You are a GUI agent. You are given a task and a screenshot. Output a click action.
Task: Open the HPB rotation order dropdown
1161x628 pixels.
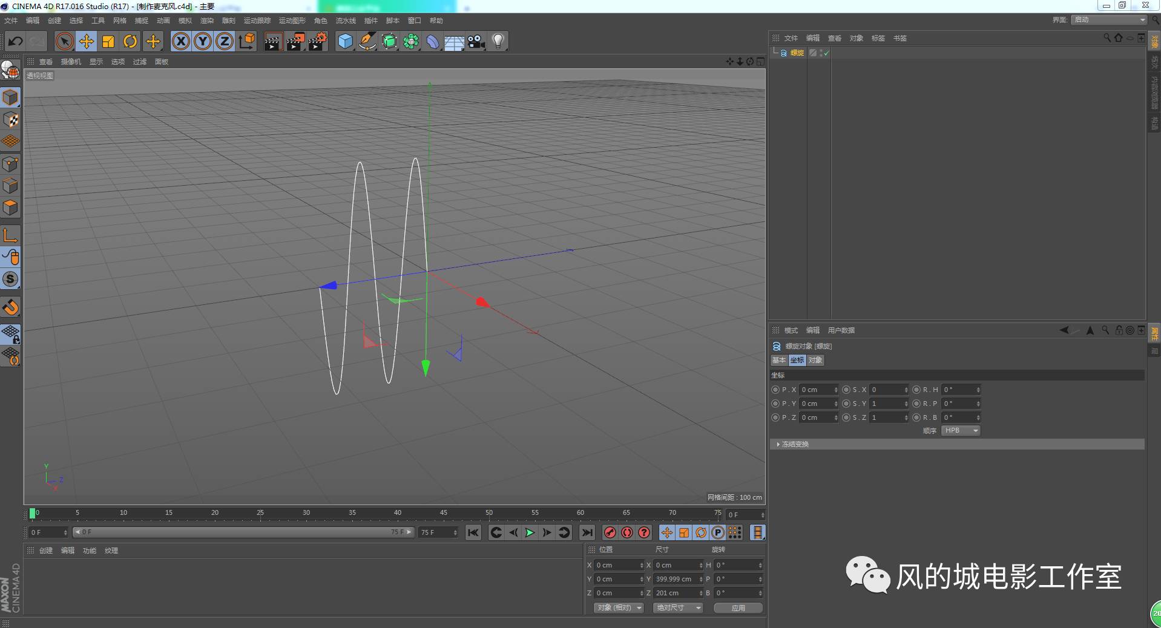click(960, 430)
